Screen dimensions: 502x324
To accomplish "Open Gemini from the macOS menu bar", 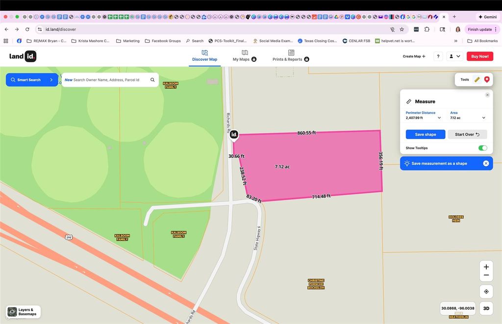I will [488, 17].
